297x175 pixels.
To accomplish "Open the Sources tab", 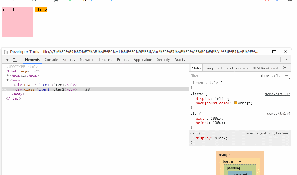I will (x=68, y=60).
